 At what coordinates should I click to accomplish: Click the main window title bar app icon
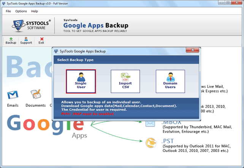click(x=3, y=3)
